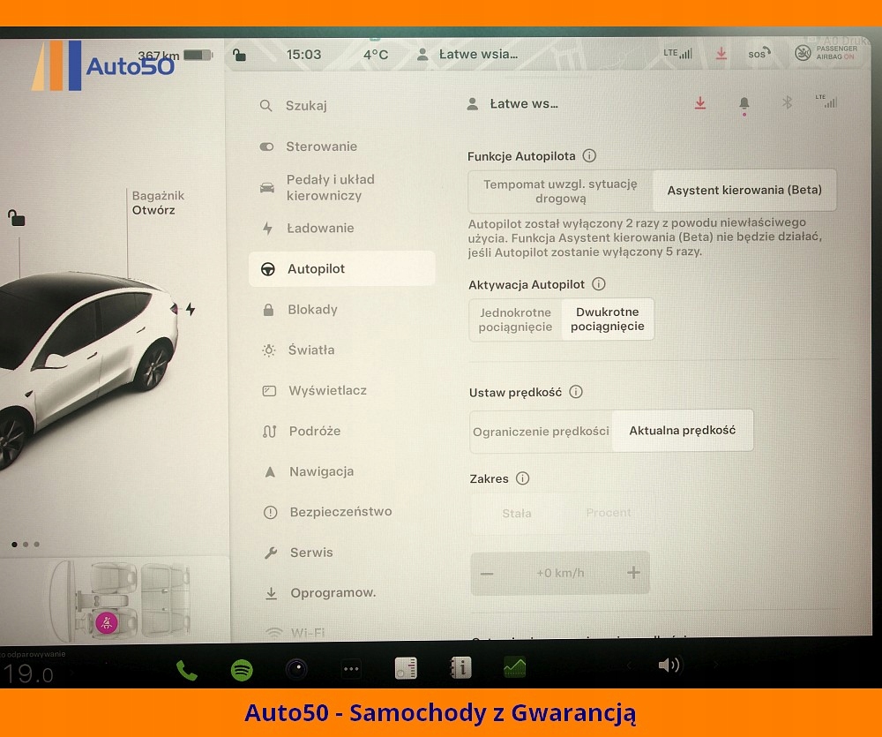Viewport: 882px width, 737px height.
Task: Open Pedały i układ kierowniczy menu
Action: 341,187
